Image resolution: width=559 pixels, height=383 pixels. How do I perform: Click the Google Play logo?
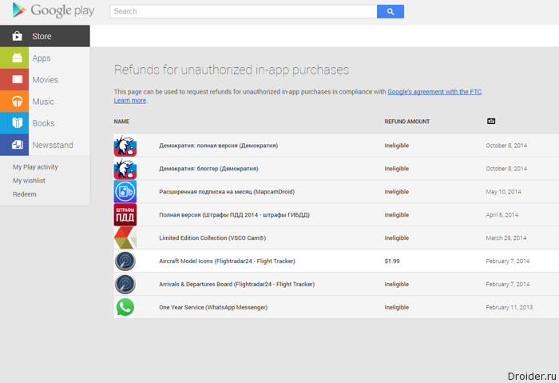(x=54, y=10)
